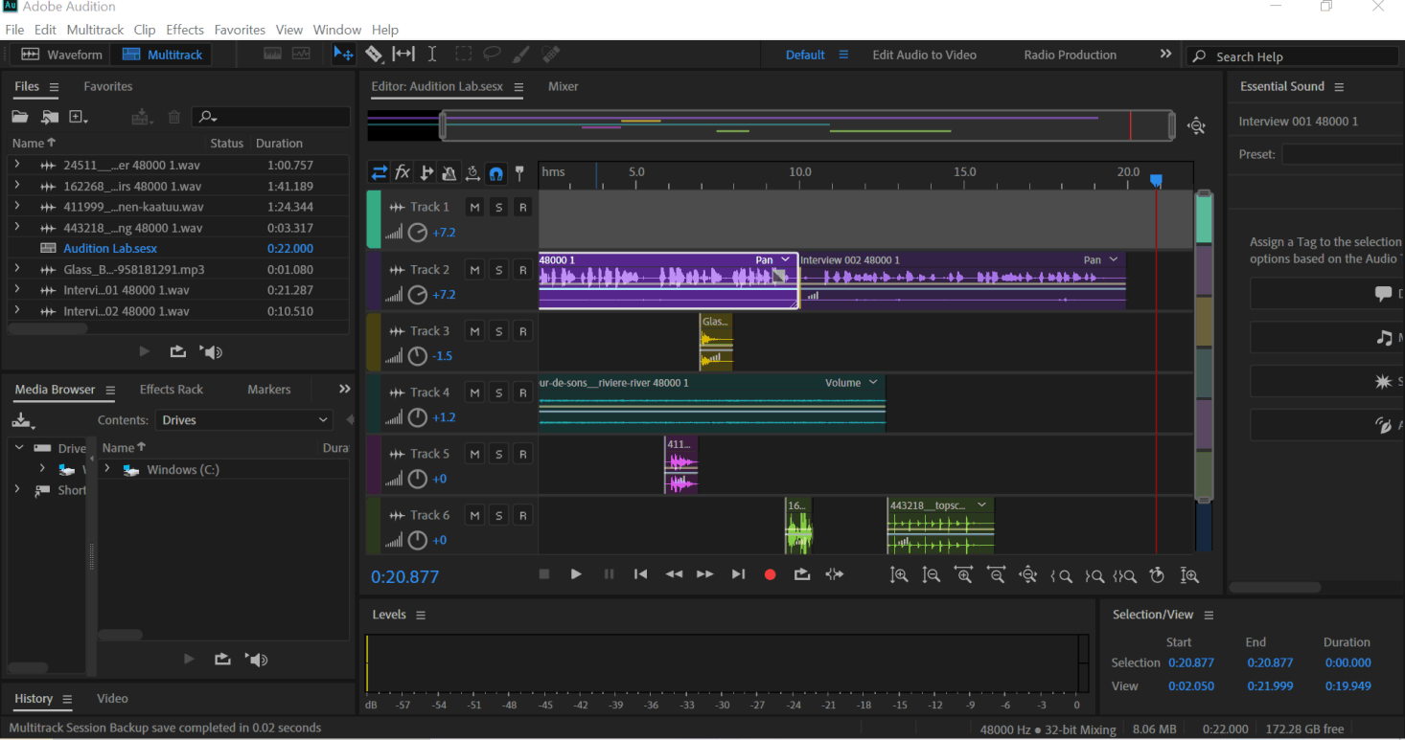1405x740 pixels.
Task: Click Track 1 volume knob
Action: pos(418,233)
